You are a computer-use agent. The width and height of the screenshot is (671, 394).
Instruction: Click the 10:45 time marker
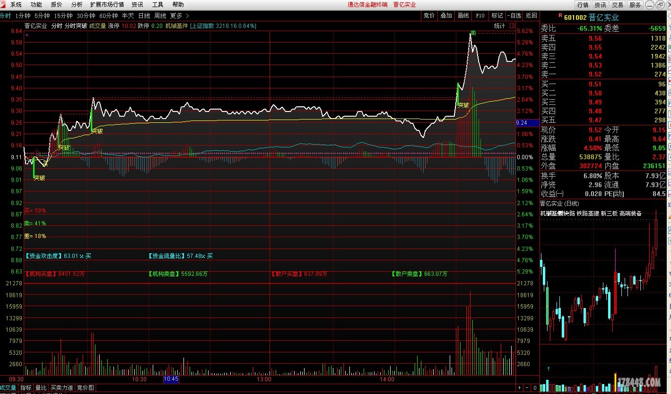(171, 379)
